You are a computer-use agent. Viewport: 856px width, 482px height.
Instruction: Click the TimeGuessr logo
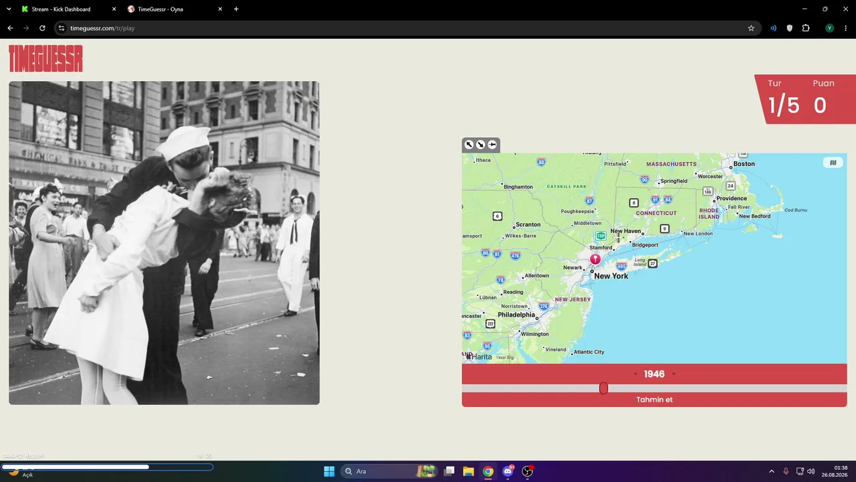45,58
